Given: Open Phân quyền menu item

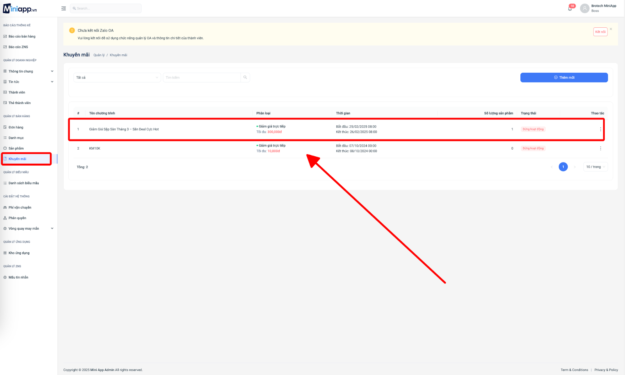Looking at the screenshot, I should 17,218.
